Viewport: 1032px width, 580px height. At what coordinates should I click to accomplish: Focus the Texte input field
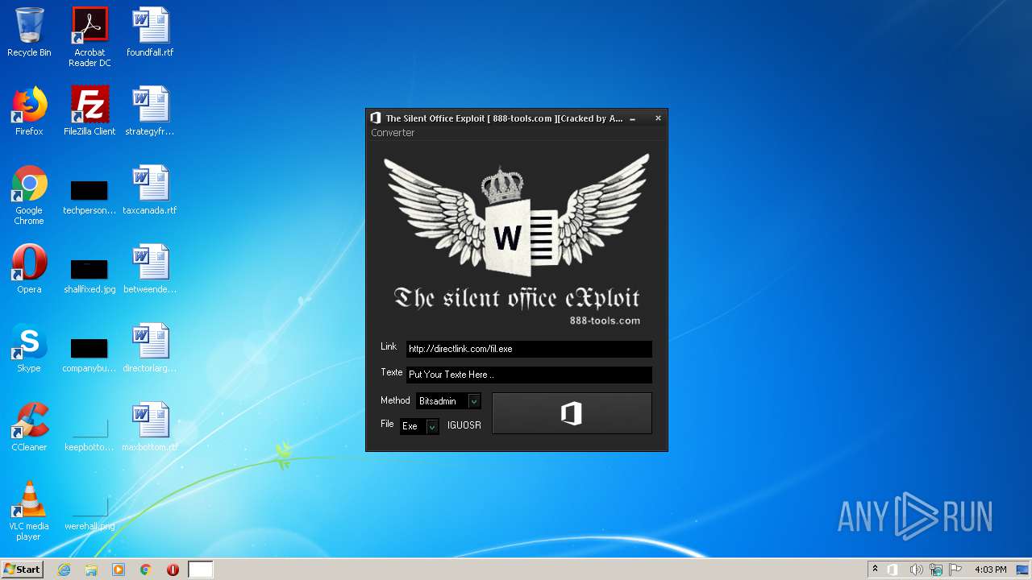(529, 375)
